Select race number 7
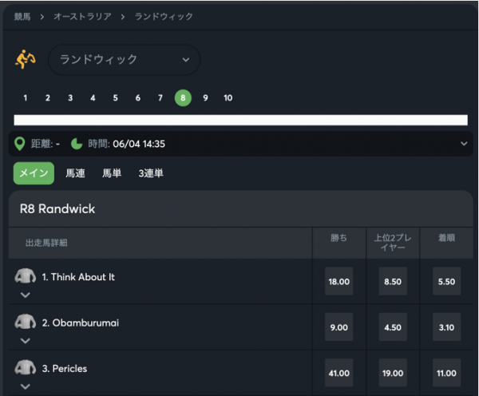The image size is (479, 396). [160, 98]
